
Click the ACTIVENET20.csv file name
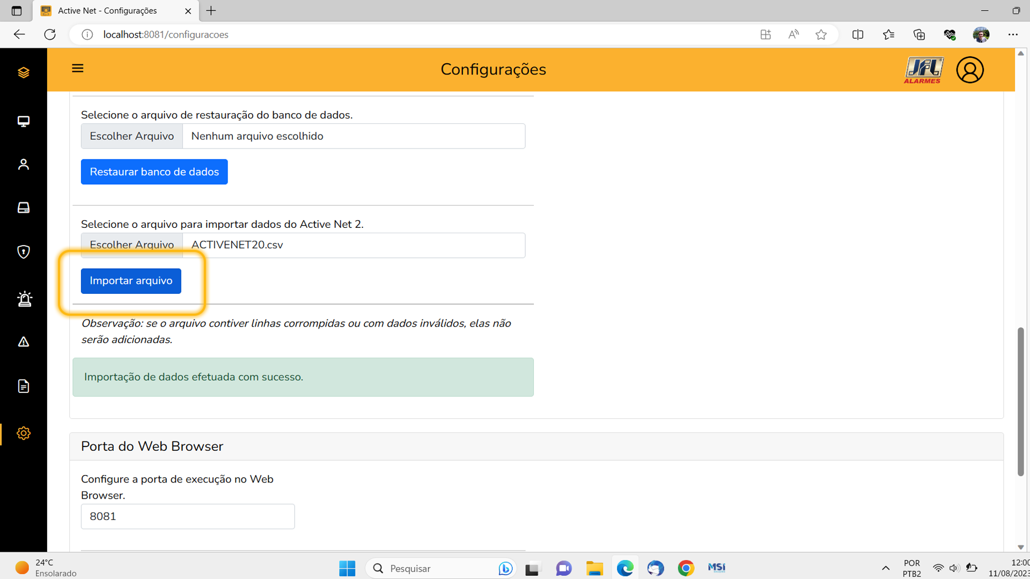pyautogui.click(x=237, y=245)
